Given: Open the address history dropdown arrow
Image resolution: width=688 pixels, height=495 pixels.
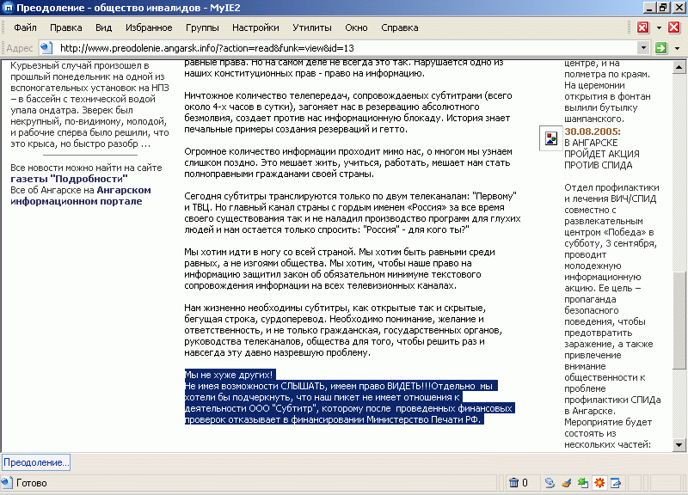Looking at the screenshot, I should pos(643,48).
